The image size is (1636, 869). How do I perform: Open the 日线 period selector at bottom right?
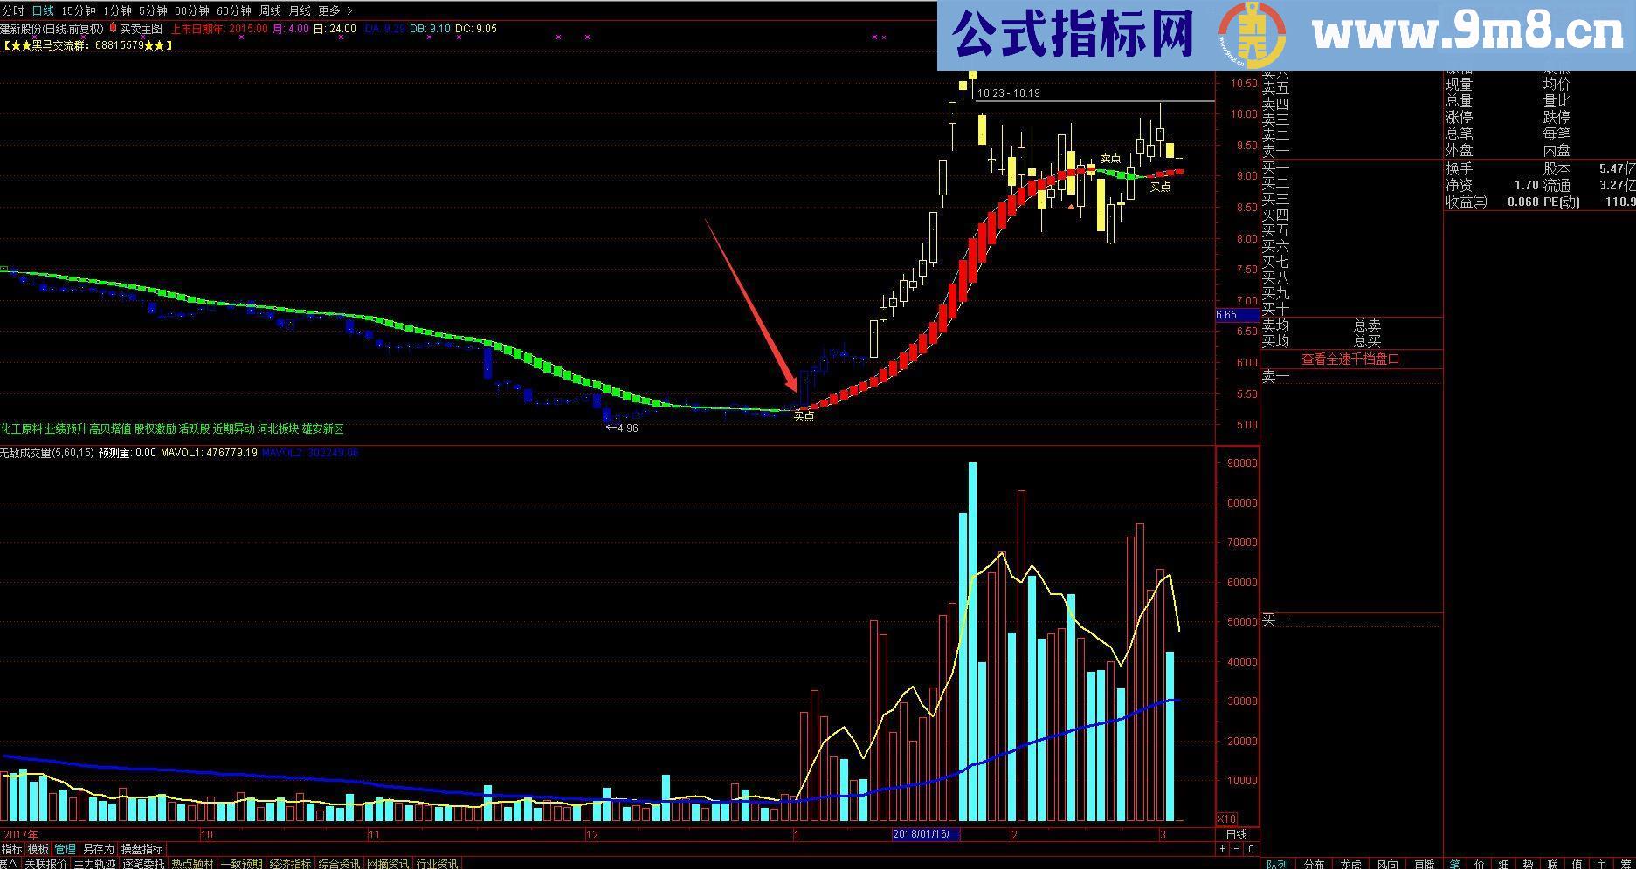coord(1236,834)
